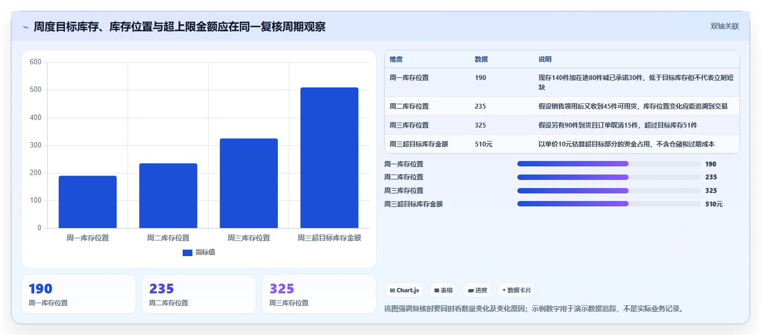
Task: Click the card title 周度目标库存
Action: tap(179, 26)
